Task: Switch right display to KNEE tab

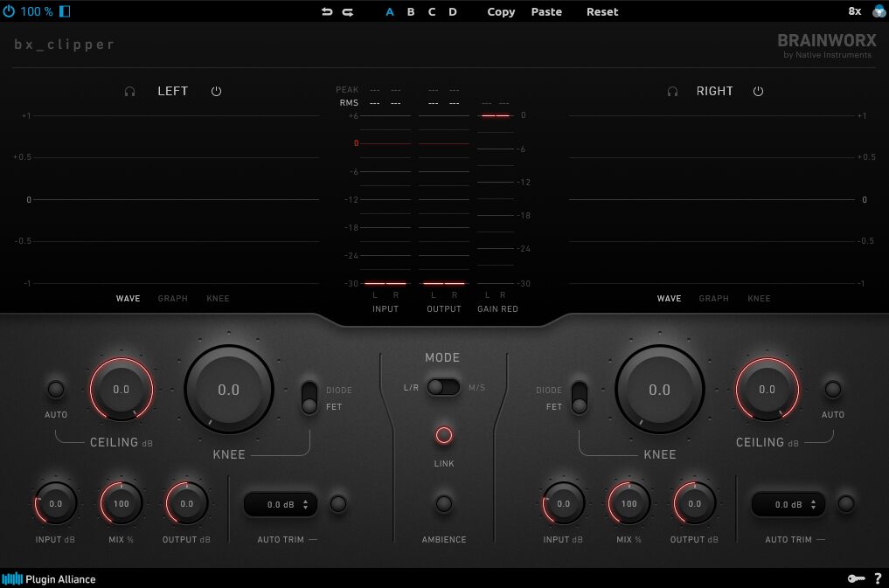Action: [x=759, y=299]
